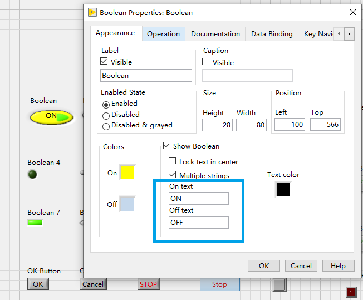Click the Left position field showing 100

[290, 125]
